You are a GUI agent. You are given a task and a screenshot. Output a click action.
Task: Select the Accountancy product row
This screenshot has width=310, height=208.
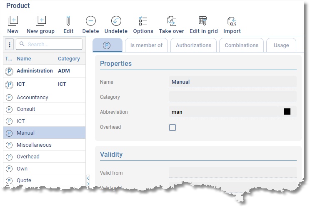click(44, 97)
